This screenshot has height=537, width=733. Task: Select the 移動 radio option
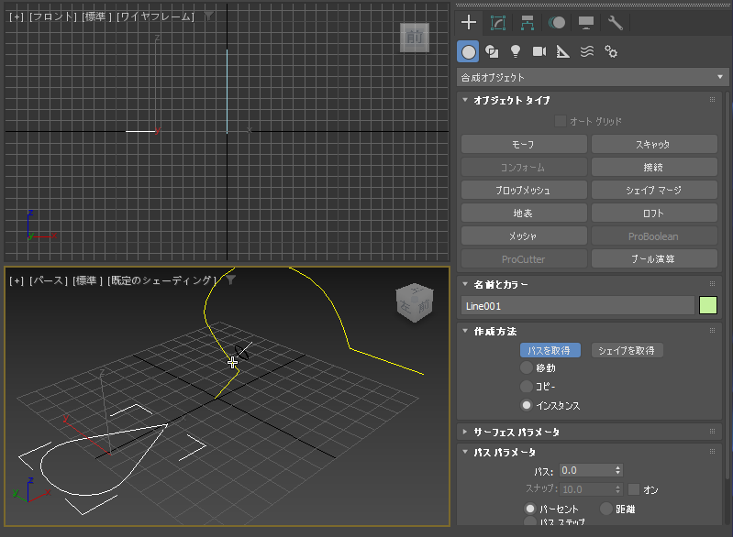pos(527,368)
